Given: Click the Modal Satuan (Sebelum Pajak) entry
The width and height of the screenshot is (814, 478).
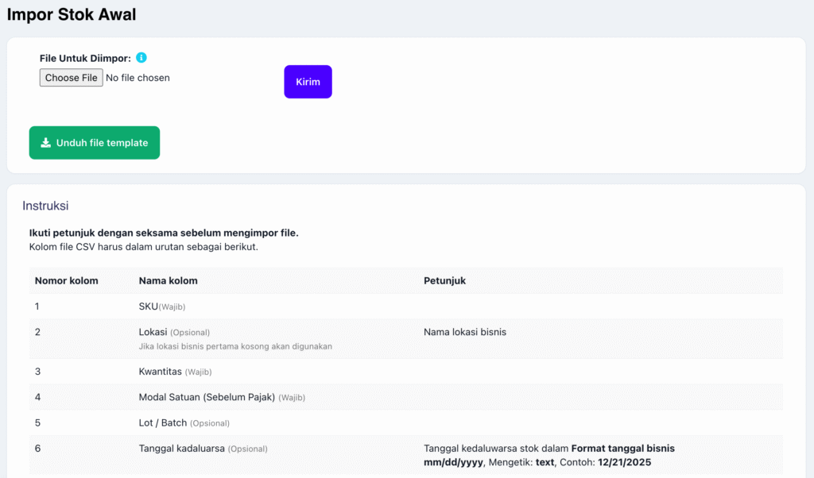Looking at the screenshot, I should point(207,397).
